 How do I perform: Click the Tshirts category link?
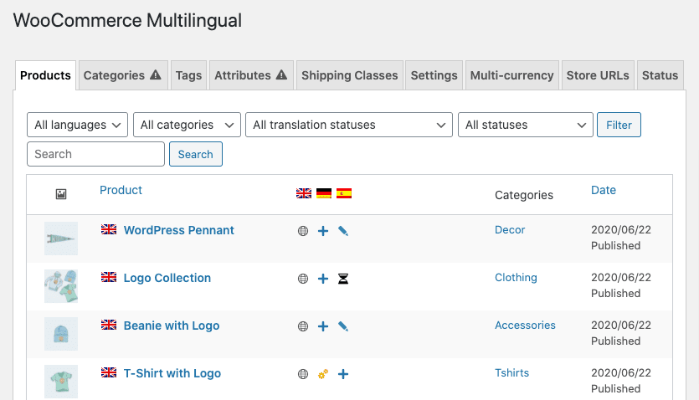tap(511, 373)
